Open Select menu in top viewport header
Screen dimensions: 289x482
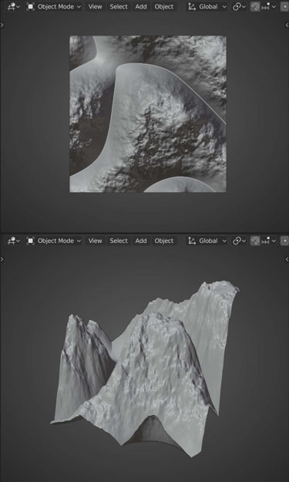(119, 6)
